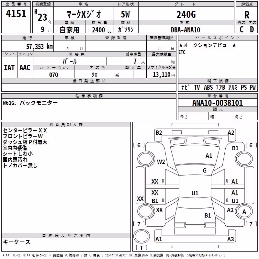Click the W2 mark on front fender

coord(161,162)
